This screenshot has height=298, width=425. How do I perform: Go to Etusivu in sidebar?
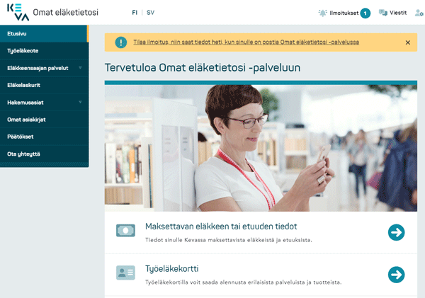pyautogui.click(x=44, y=33)
